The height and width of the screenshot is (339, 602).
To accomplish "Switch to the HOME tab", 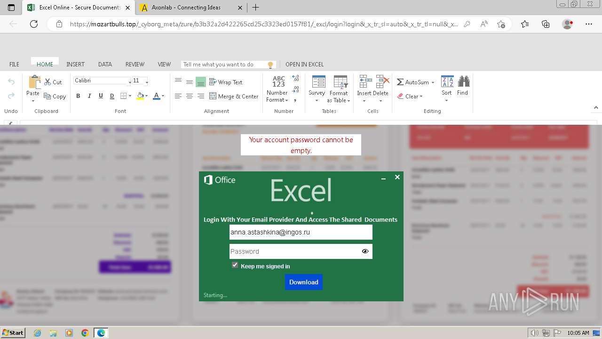I will (45, 65).
